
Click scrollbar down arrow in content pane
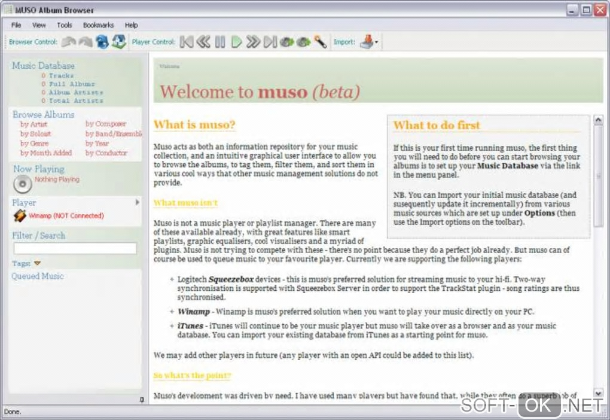pos(598,392)
